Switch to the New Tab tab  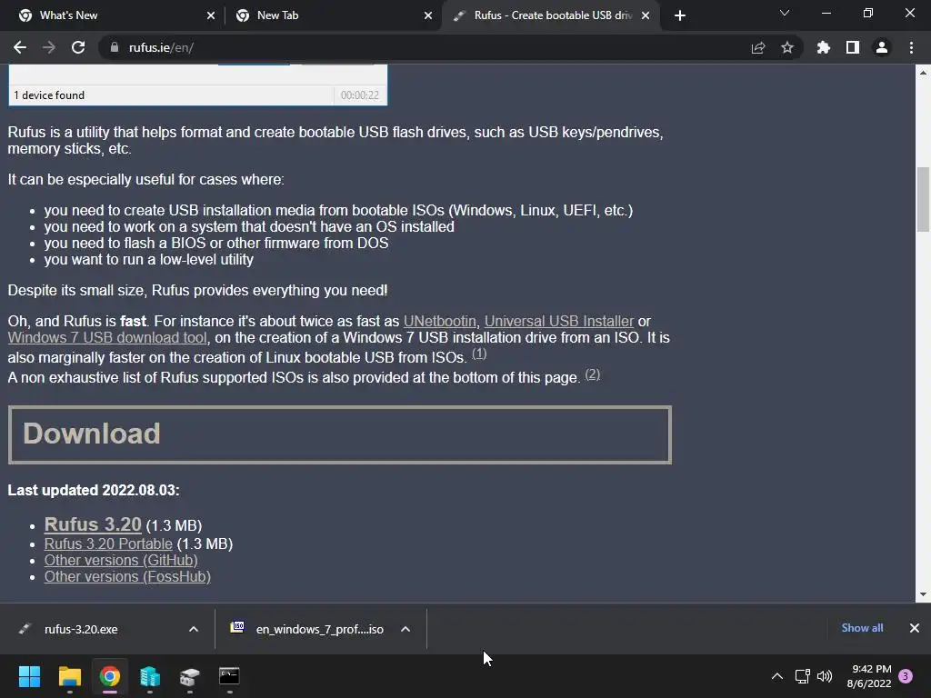[x=333, y=15]
